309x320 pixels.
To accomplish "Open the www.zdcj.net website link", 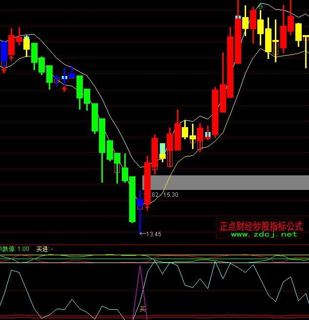I will 264,234.
